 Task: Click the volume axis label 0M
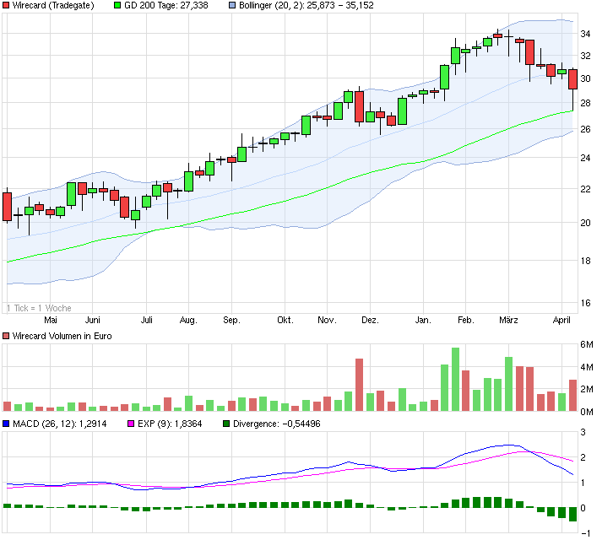[x=587, y=412]
